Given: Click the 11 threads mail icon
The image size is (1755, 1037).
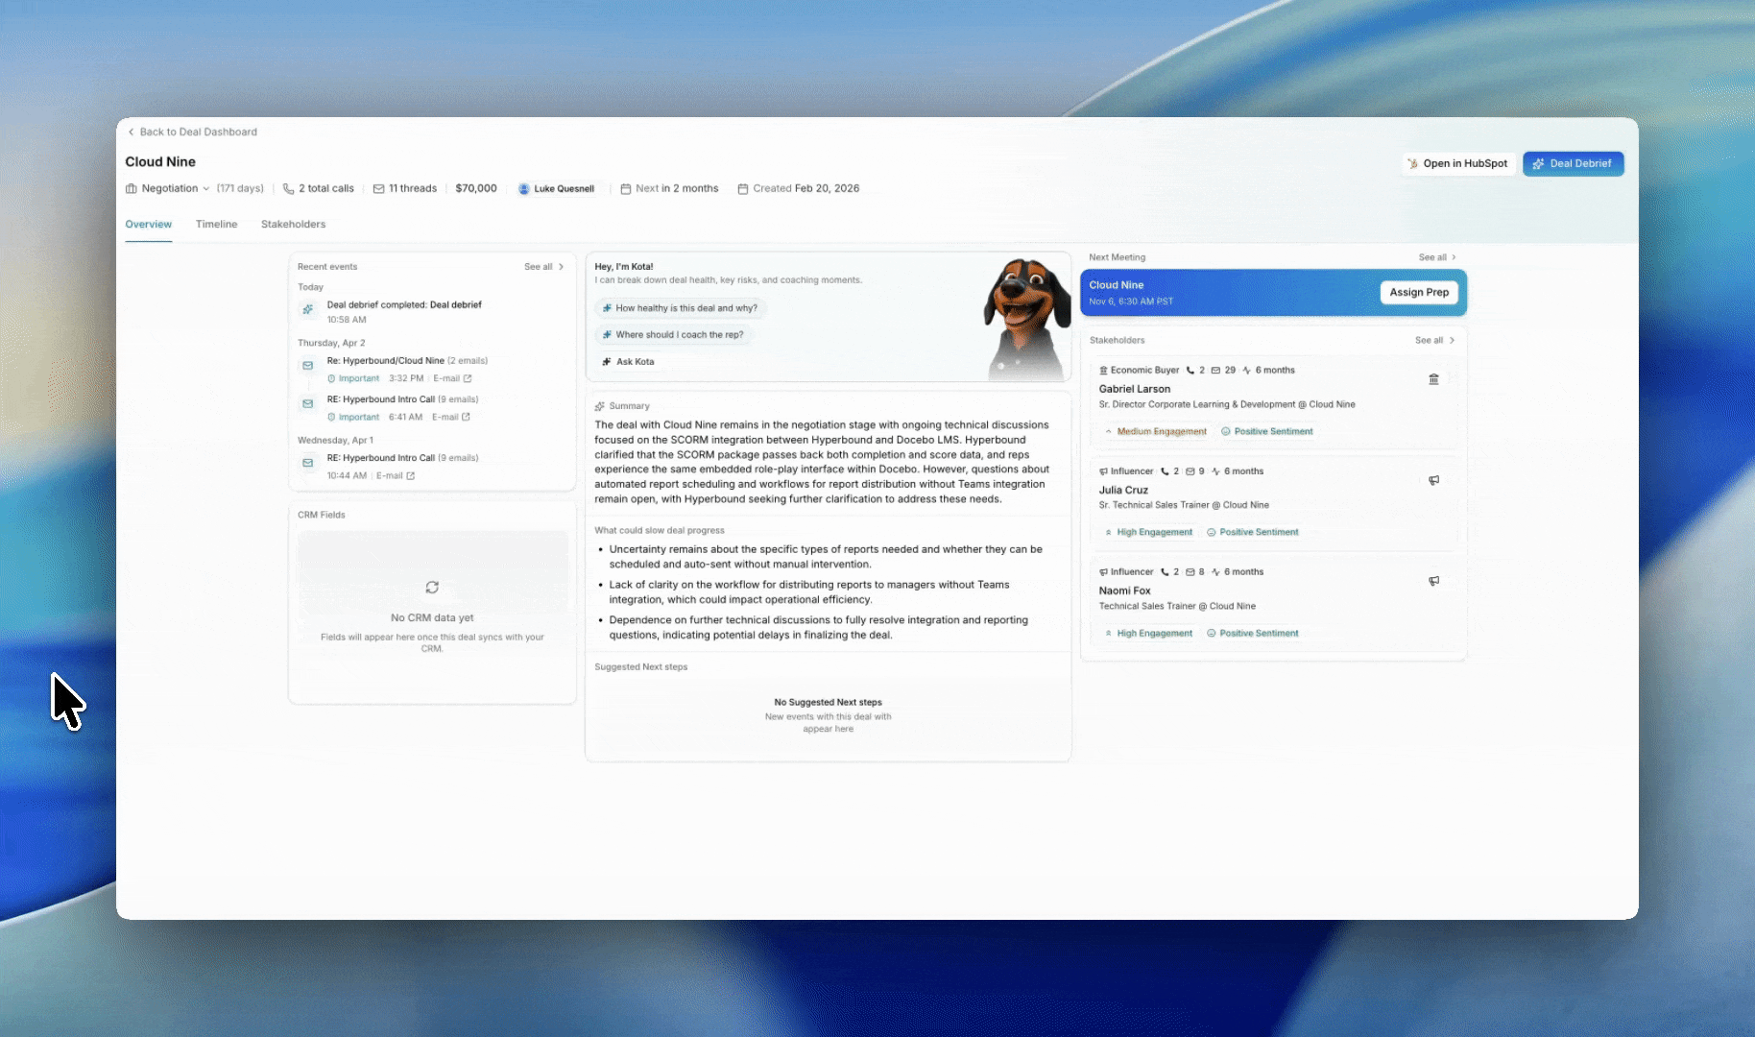Looking at the screenshot, I should click(378, 188).
